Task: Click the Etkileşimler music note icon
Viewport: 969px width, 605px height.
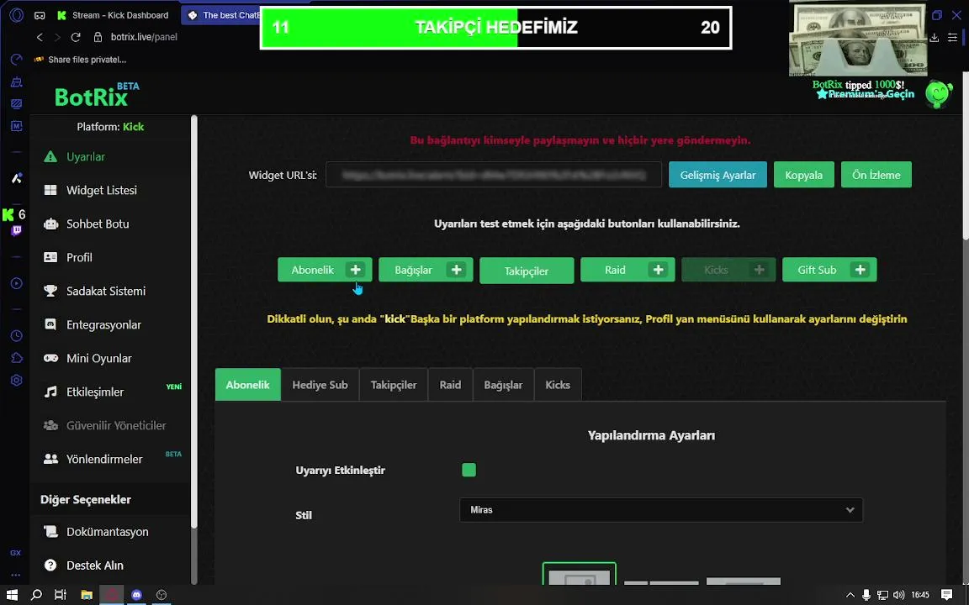Action: click(x=50, y=392)
